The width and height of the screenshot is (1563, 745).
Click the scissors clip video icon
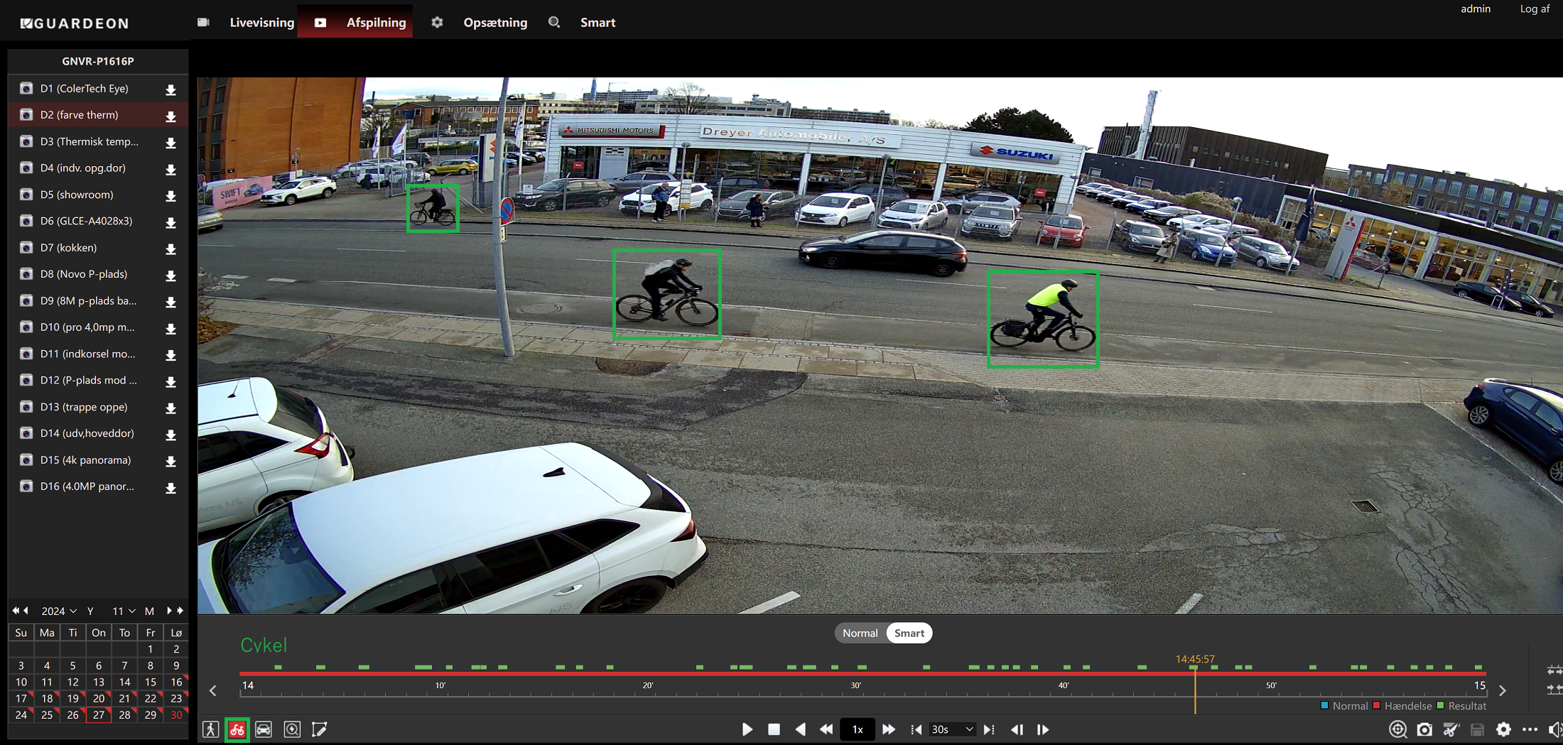pos(1451,729)
